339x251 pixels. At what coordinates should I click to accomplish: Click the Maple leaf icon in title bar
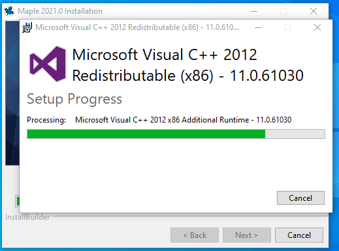(x=9, y=11)
